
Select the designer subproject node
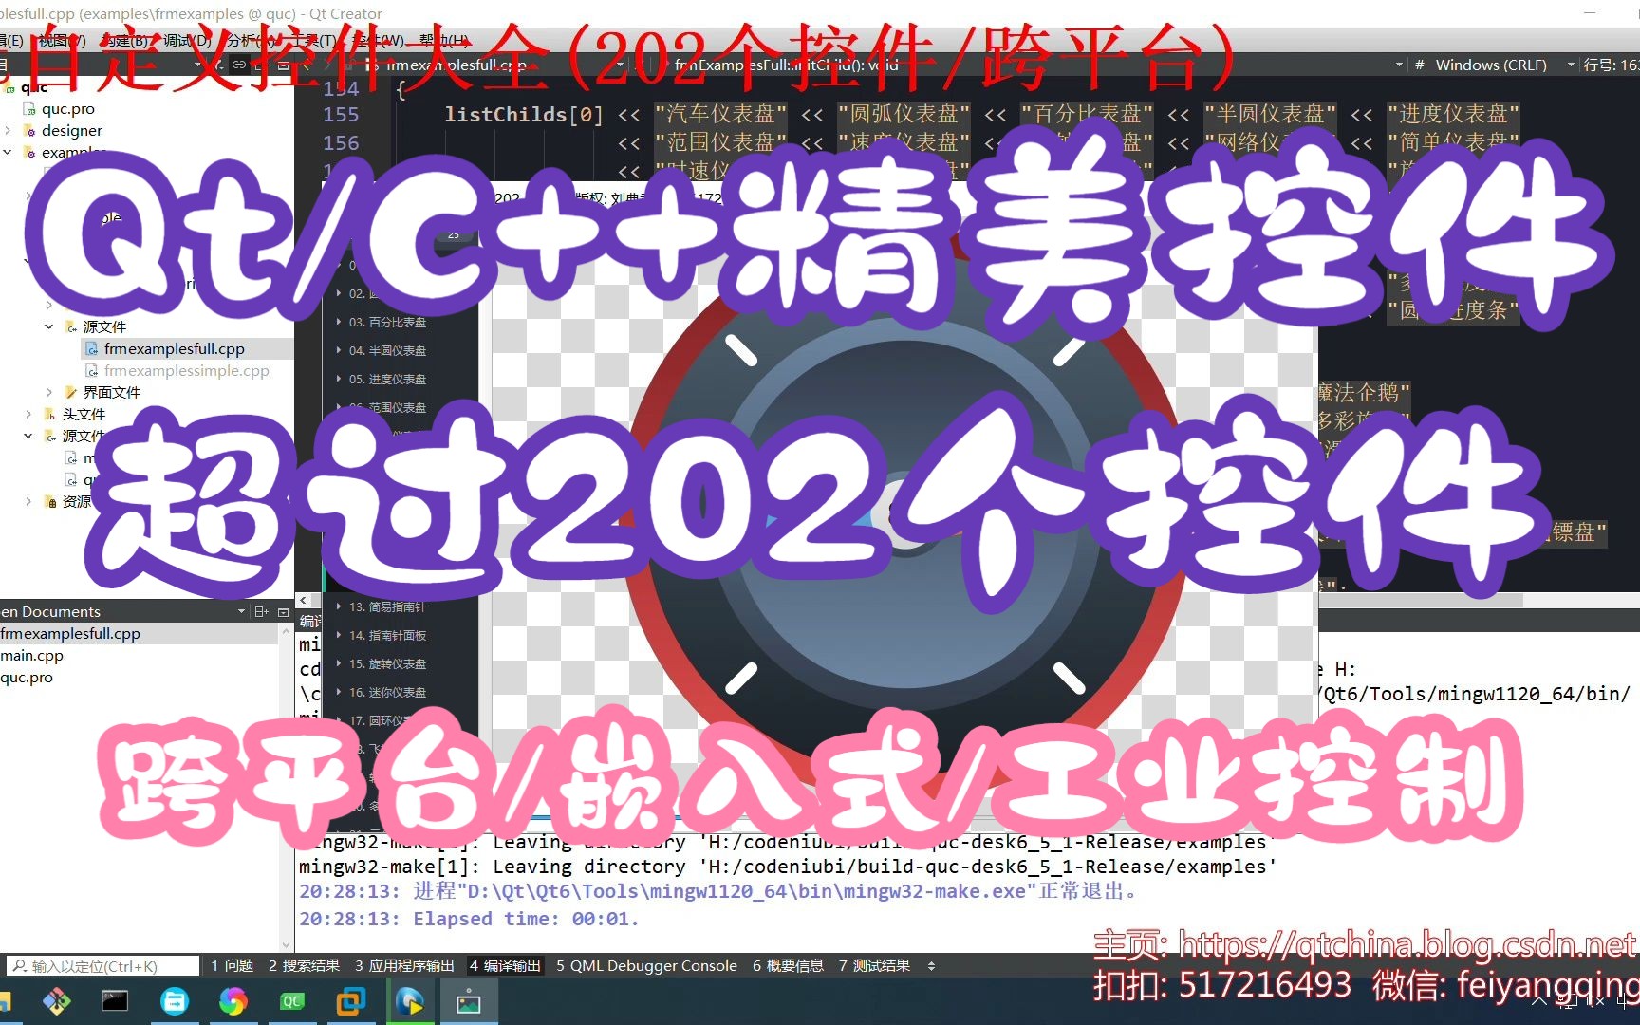click(x=72, y=130)
